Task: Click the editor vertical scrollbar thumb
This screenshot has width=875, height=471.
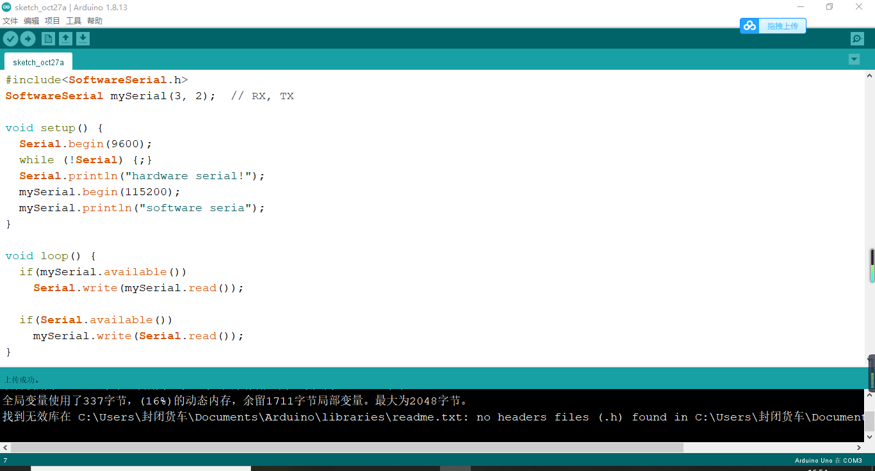Action: tap(872, 266)
